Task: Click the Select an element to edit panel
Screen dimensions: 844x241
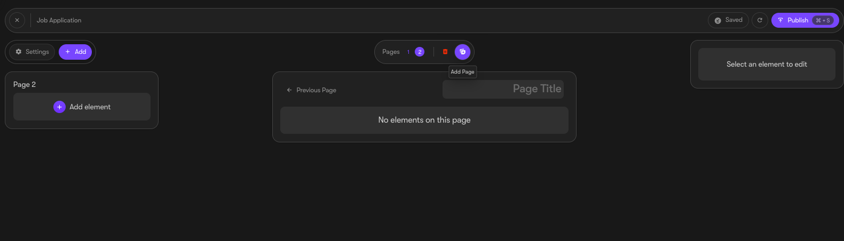Action: tap(767, 64)
